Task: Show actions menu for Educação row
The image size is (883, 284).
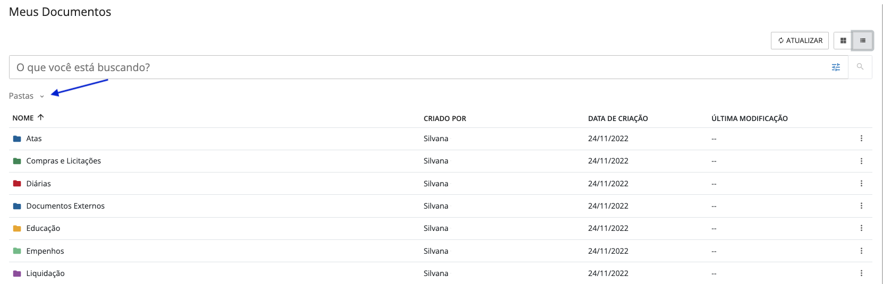Action: point(861,228)
